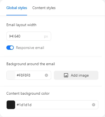Click the Content background color heading
Screen dimensions: 105x117
28,93
